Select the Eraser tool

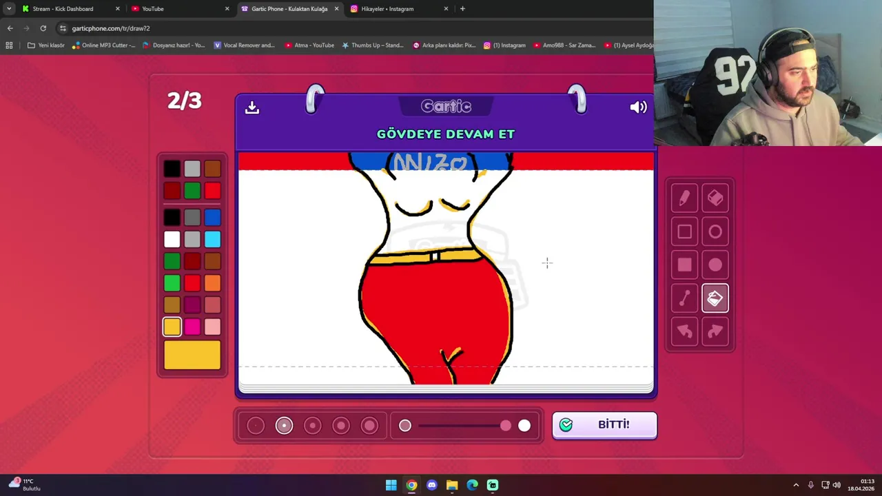click(x=715, y=198)
